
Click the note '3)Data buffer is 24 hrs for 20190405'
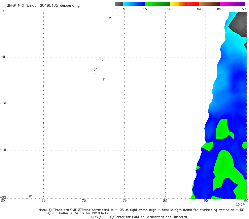77,213
